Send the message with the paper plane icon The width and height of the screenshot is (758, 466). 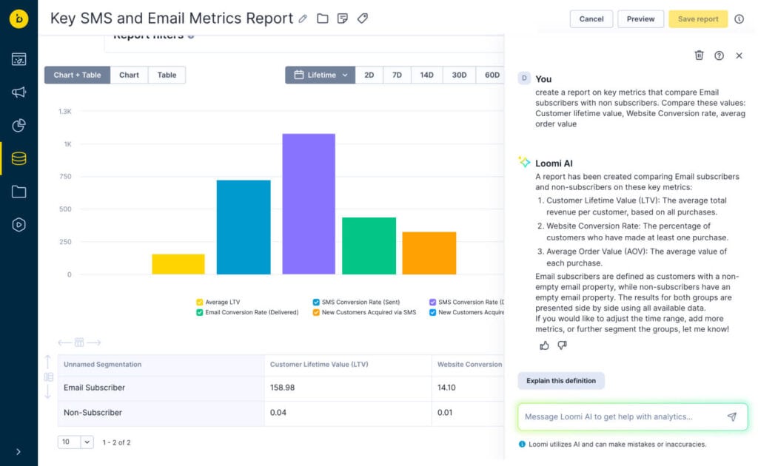(731, 416)
